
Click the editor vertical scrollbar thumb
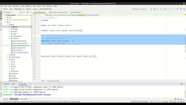click(x=185, y=44)
